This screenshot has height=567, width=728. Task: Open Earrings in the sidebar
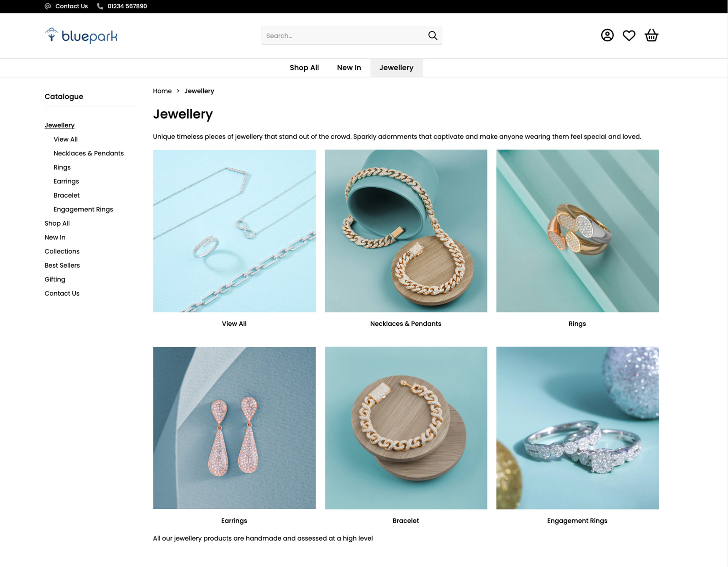(66, 181)
